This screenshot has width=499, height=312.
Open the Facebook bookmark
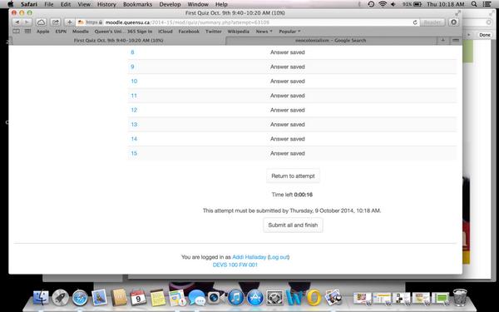click(x=189, y=32)
